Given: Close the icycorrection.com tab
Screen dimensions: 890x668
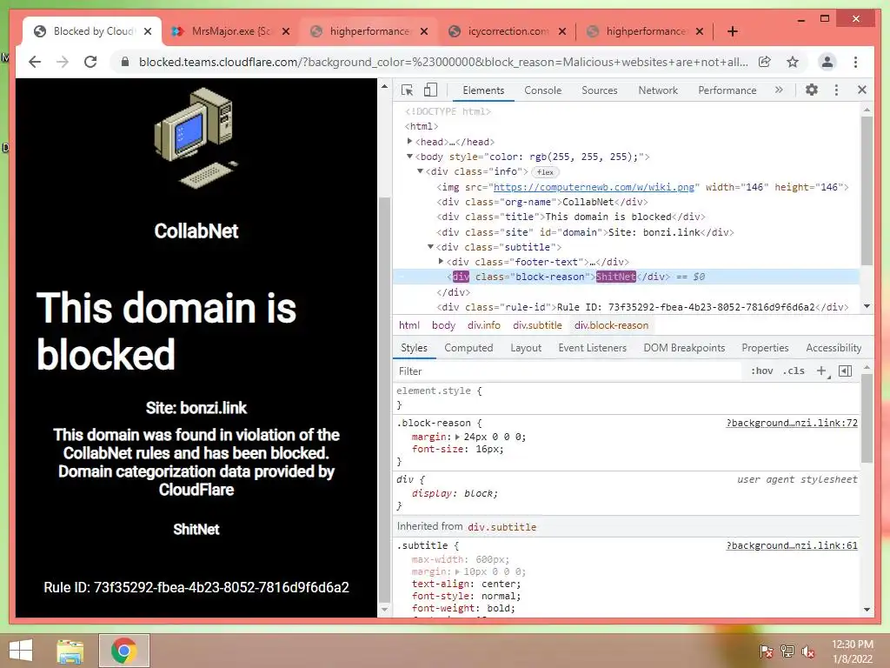Looking at the screenshot, I should (562, 31).
